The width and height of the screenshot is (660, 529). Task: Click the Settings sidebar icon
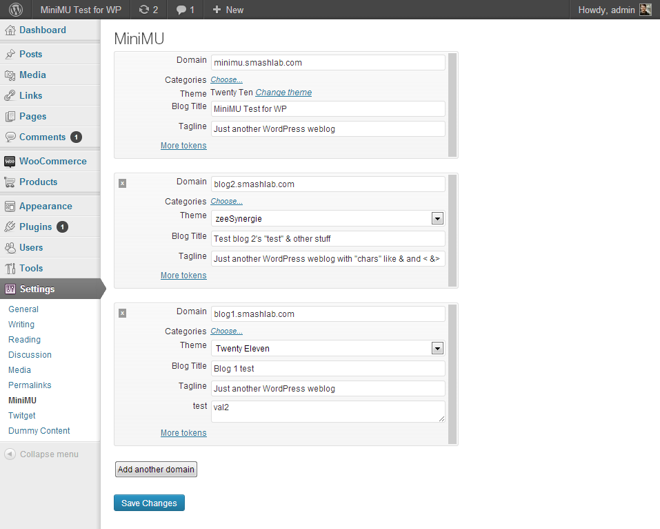click(10, 289)
